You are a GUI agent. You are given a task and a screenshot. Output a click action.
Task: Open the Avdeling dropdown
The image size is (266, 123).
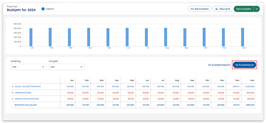(x=28, y=67)
